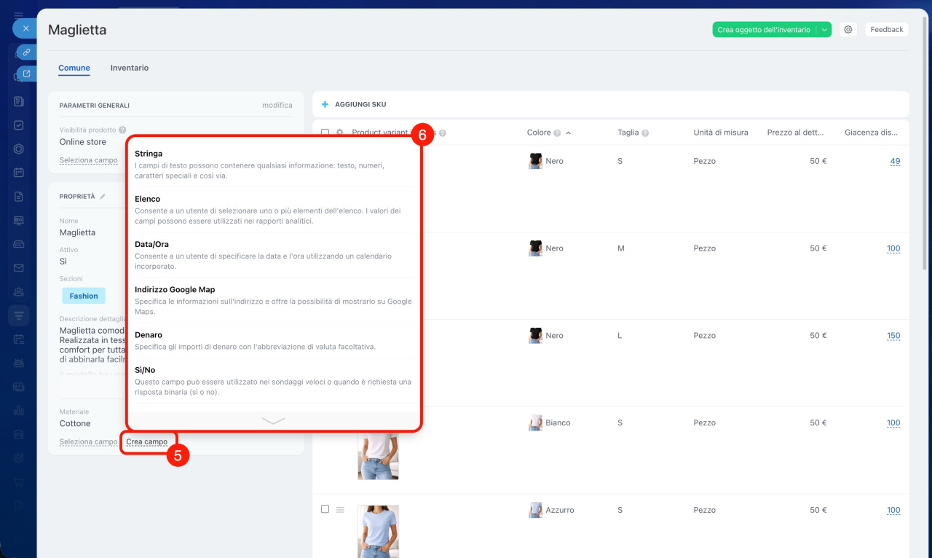Open the page settings gear icon
The height and width of the screenshot is (558, 932).
(x=848, y=30)
